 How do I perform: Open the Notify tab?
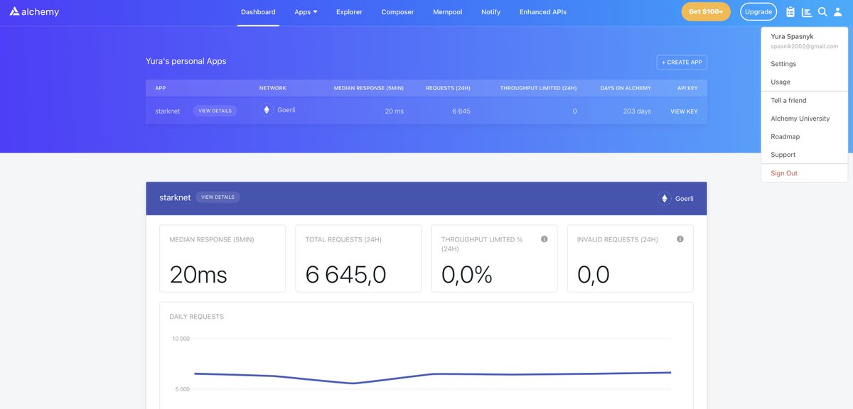(x=490, y=12)
